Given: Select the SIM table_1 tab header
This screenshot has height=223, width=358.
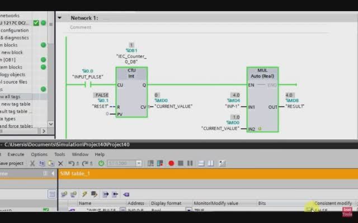Looking at the screenshot, I should tap(75, 173).
